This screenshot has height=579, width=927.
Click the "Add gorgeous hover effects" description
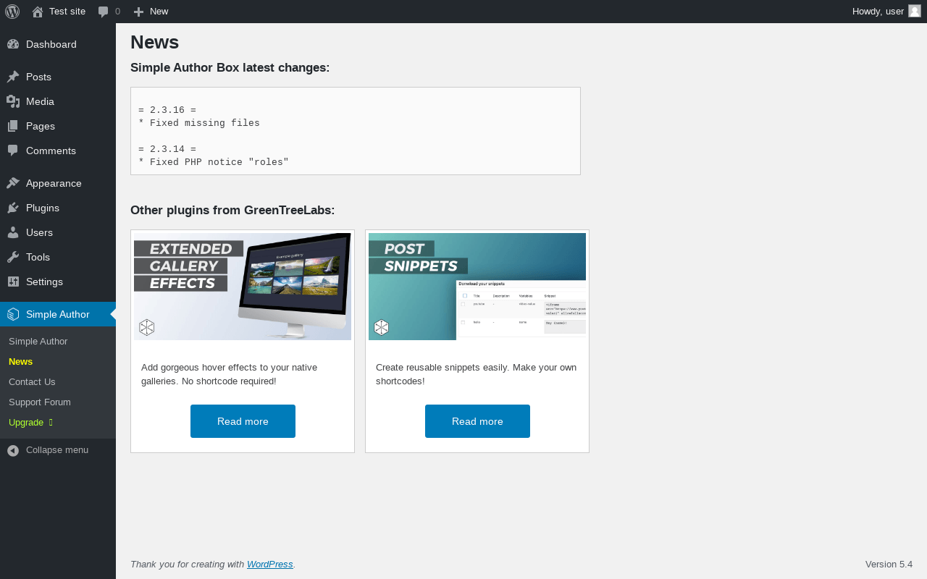[x=229, y=374]
